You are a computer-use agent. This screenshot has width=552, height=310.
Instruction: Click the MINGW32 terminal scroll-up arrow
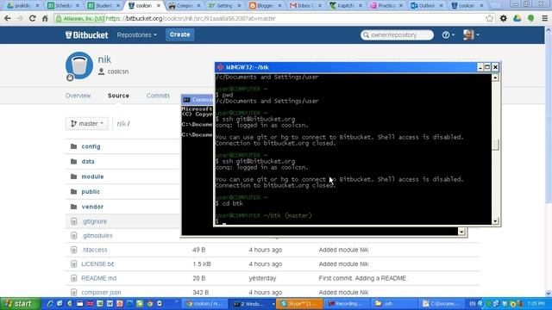click(x=495, y=77)
